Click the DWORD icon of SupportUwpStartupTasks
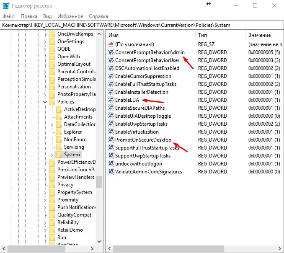 [111, 156]
